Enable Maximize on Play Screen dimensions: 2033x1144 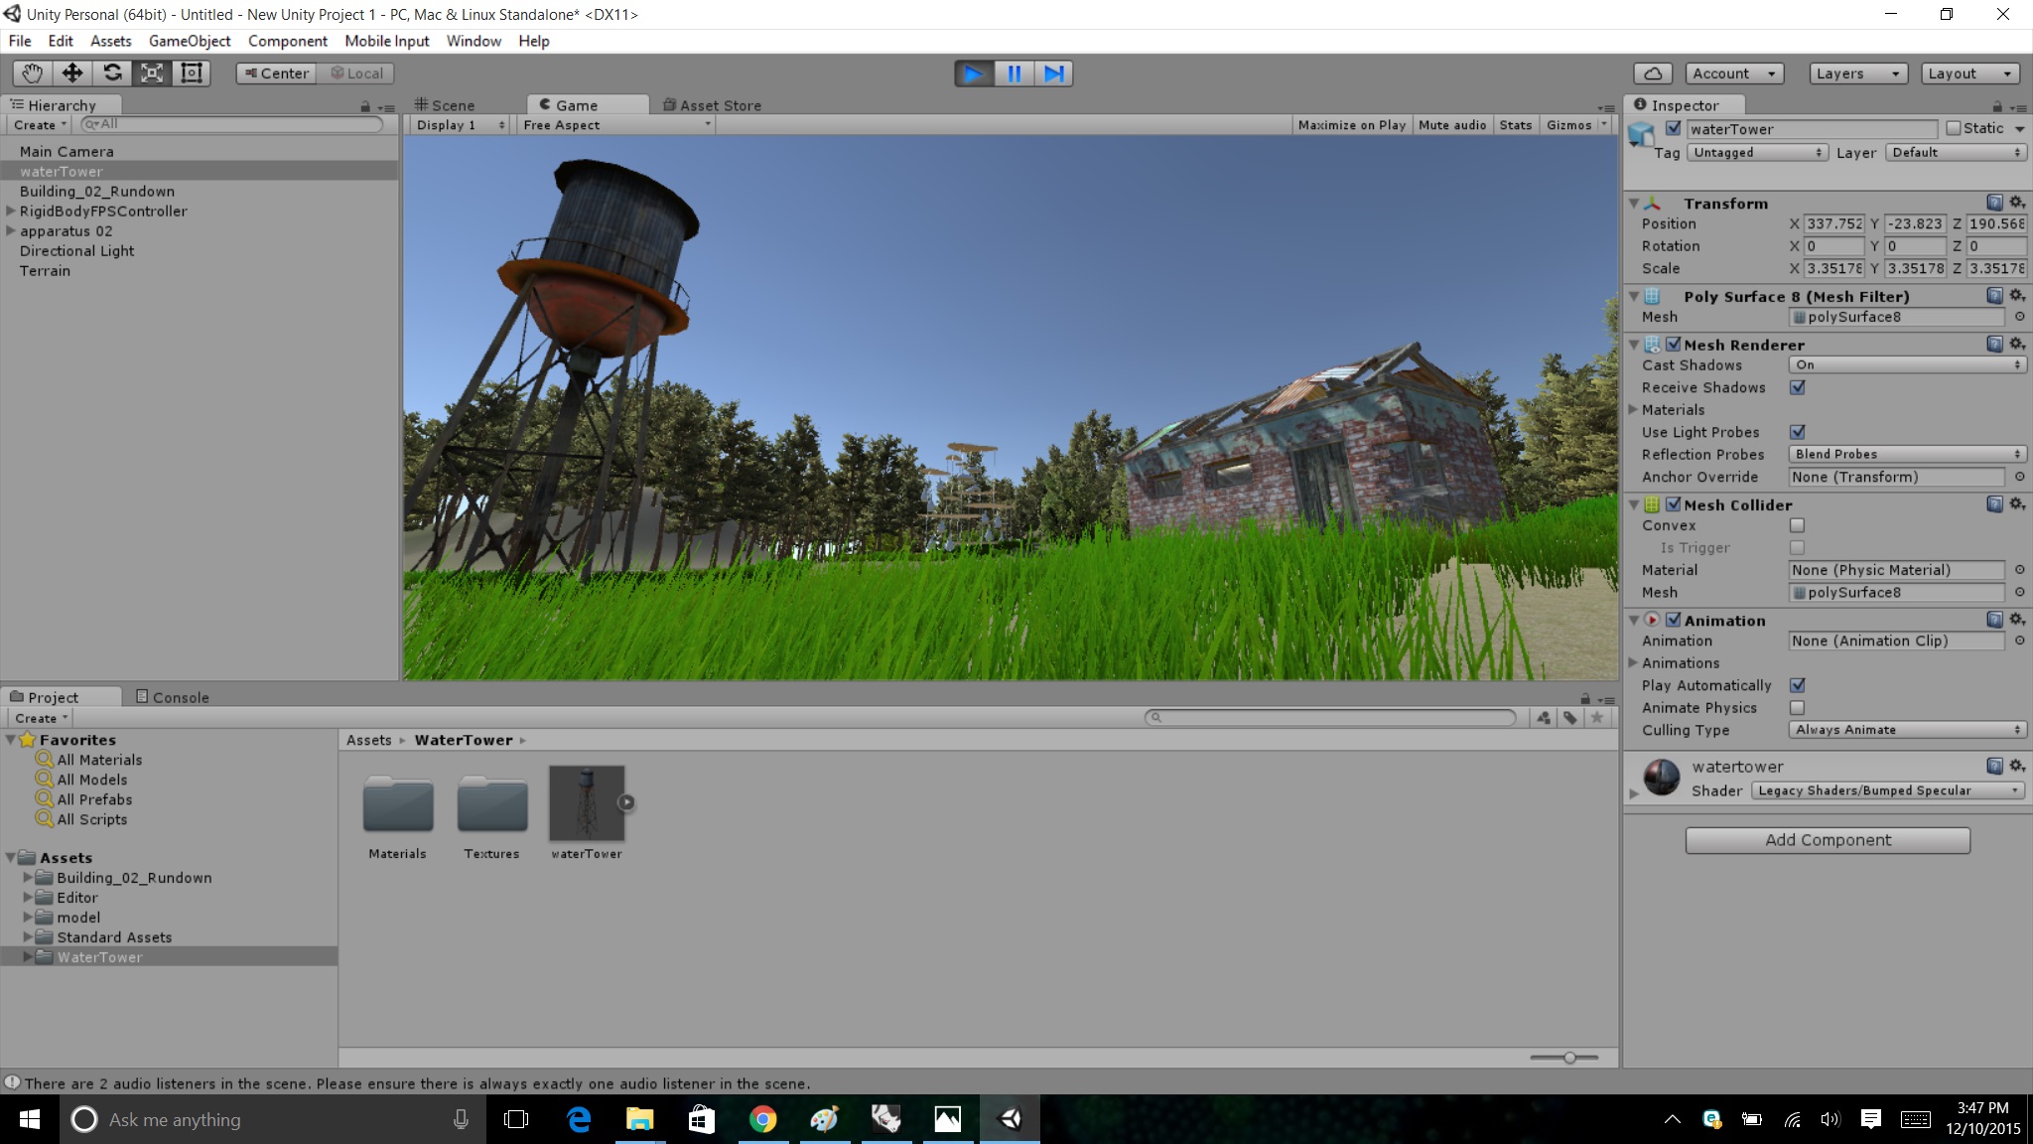point(1351,124)
